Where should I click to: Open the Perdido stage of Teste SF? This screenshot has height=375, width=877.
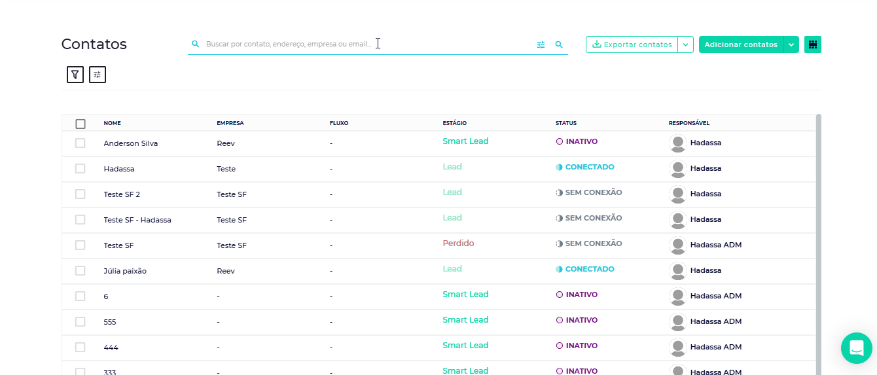458,243
